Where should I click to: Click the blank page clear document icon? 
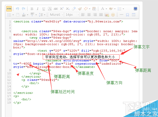point(18,15)
